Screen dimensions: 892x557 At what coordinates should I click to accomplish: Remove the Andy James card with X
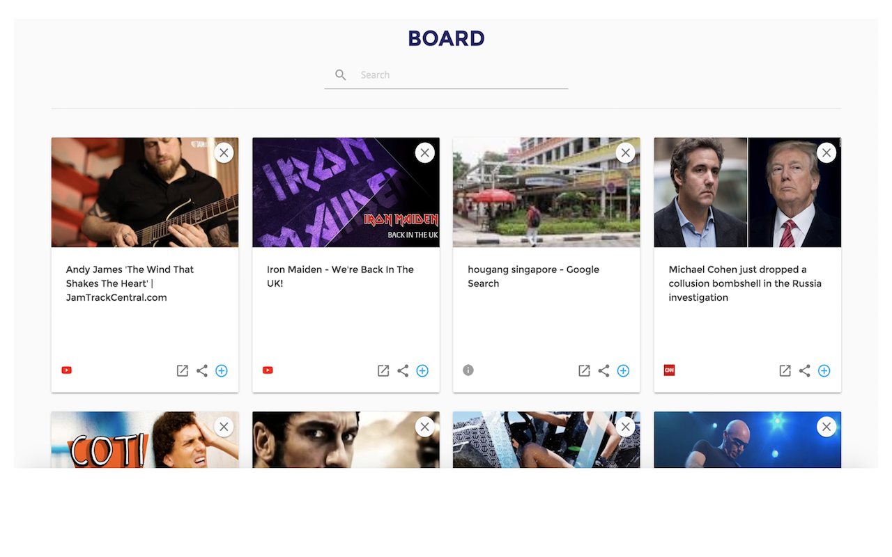(x=224, y=152)
